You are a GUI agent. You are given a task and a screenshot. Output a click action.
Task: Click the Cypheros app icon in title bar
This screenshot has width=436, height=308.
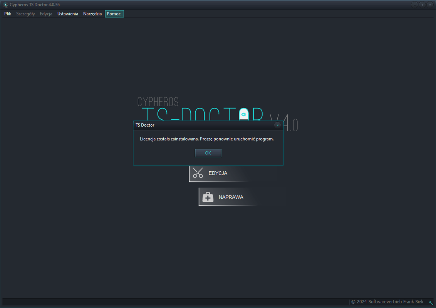[5, 5]
